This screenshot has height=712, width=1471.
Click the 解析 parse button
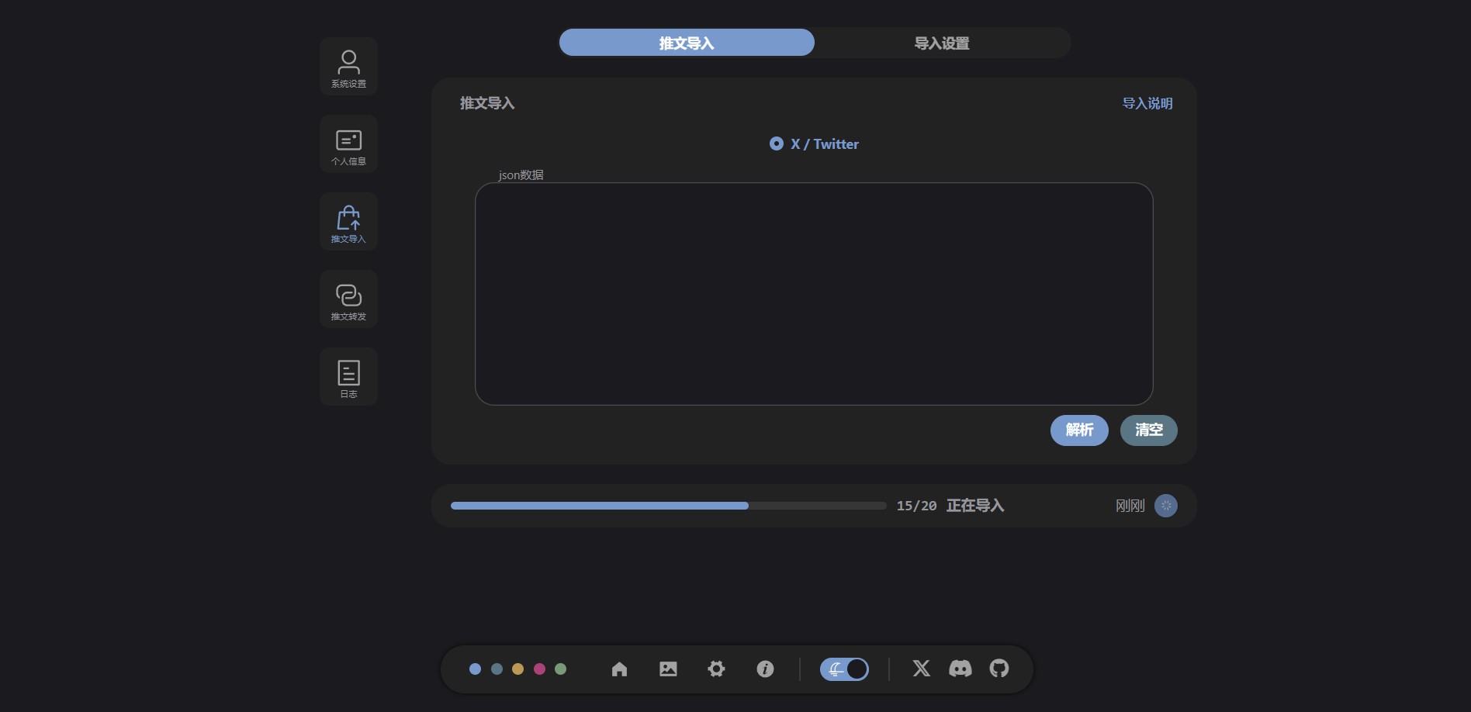pyautogui.click(x=1079, y=430)
